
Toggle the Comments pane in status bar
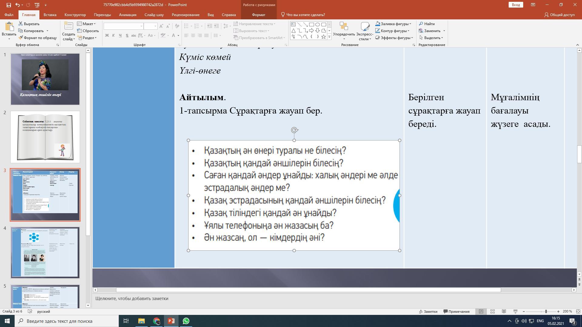point(456,312)
